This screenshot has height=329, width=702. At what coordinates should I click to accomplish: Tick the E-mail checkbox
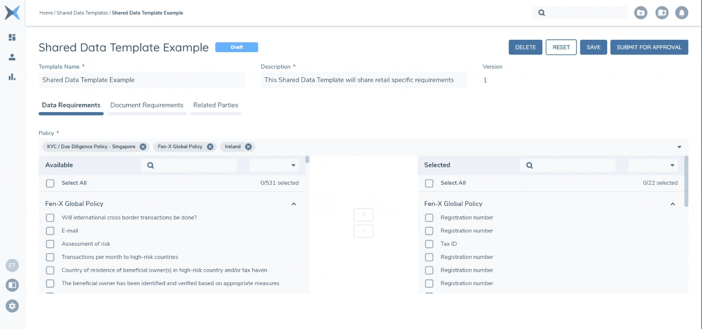click(50, 231)
